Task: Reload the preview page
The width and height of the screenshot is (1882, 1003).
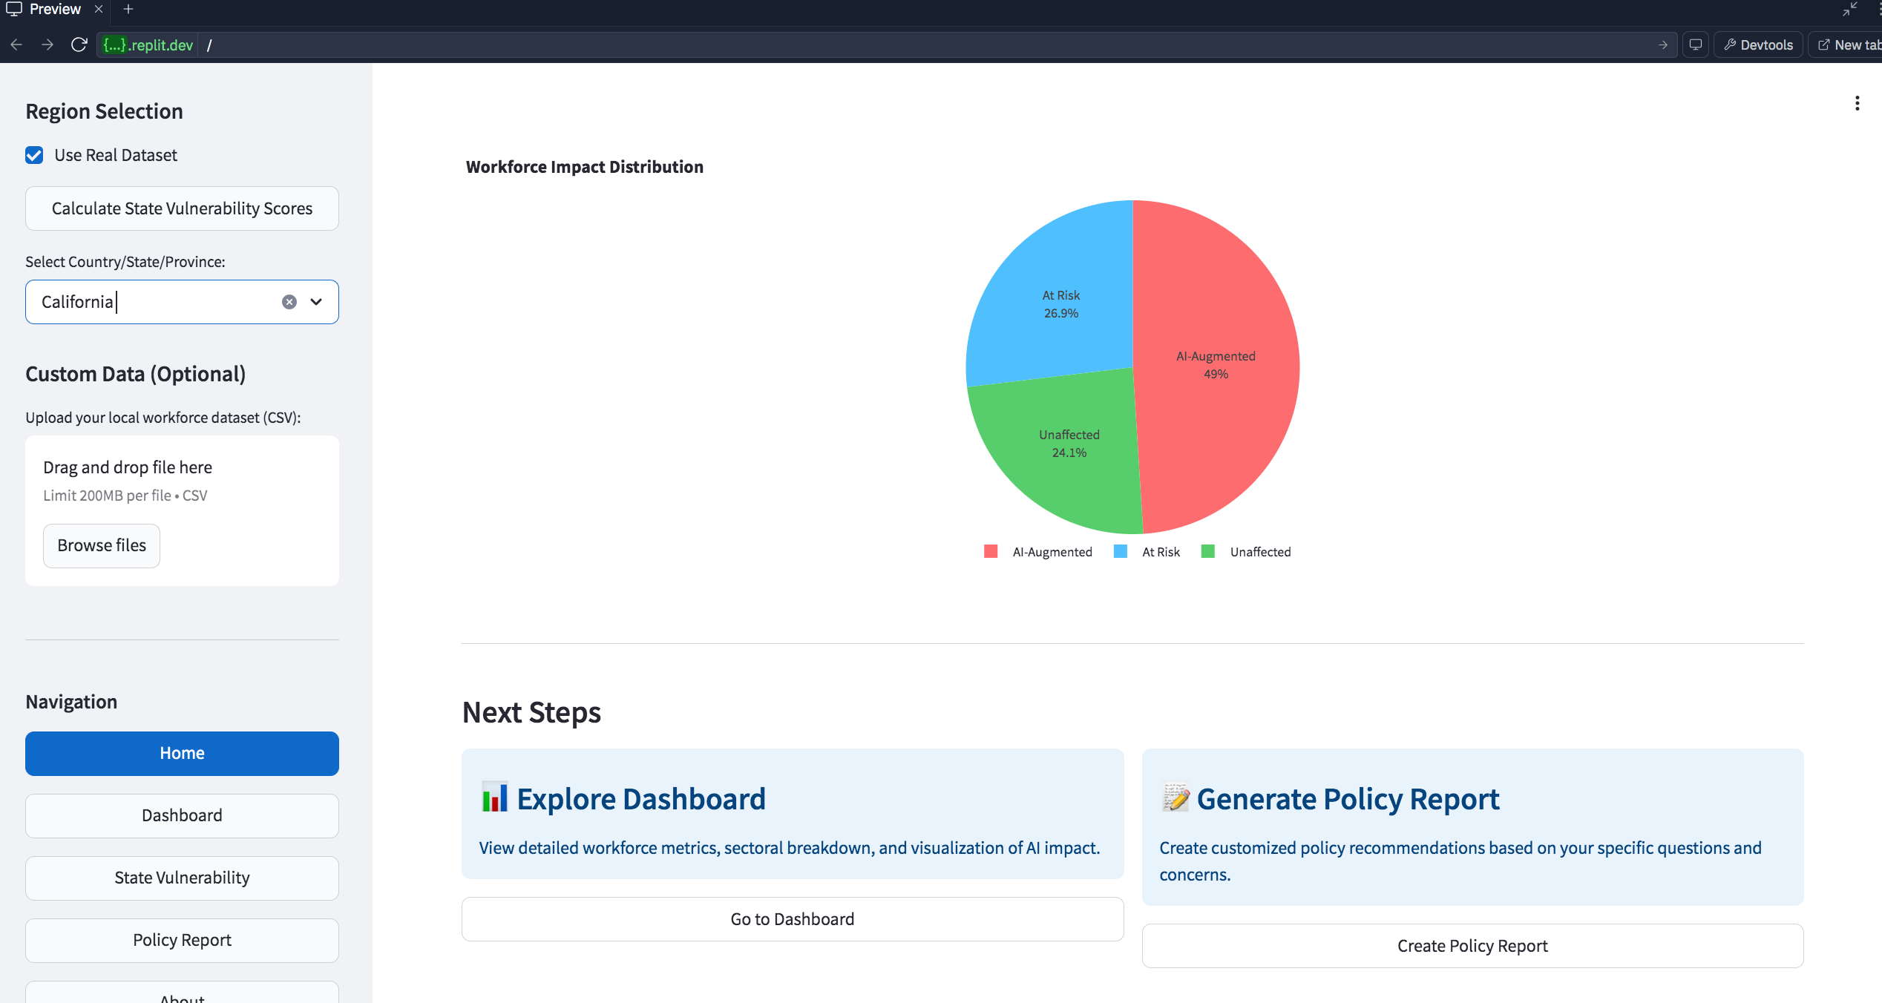Action: (x=79, y=45)
